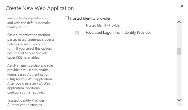
Task: Click the 'Create New Web Application' title
Action: (40, 8)
